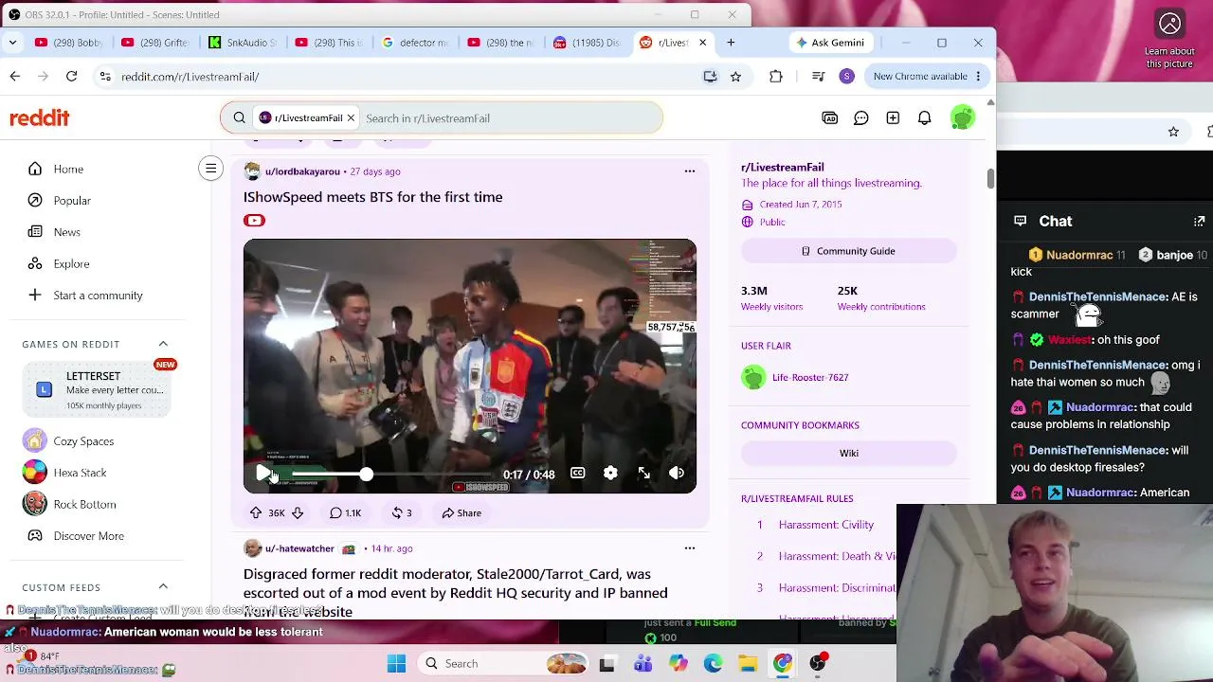Open Explore in the Reddit sidebar
The image size is (1213, 682).
pyautogui.click(x=72, y=264)
